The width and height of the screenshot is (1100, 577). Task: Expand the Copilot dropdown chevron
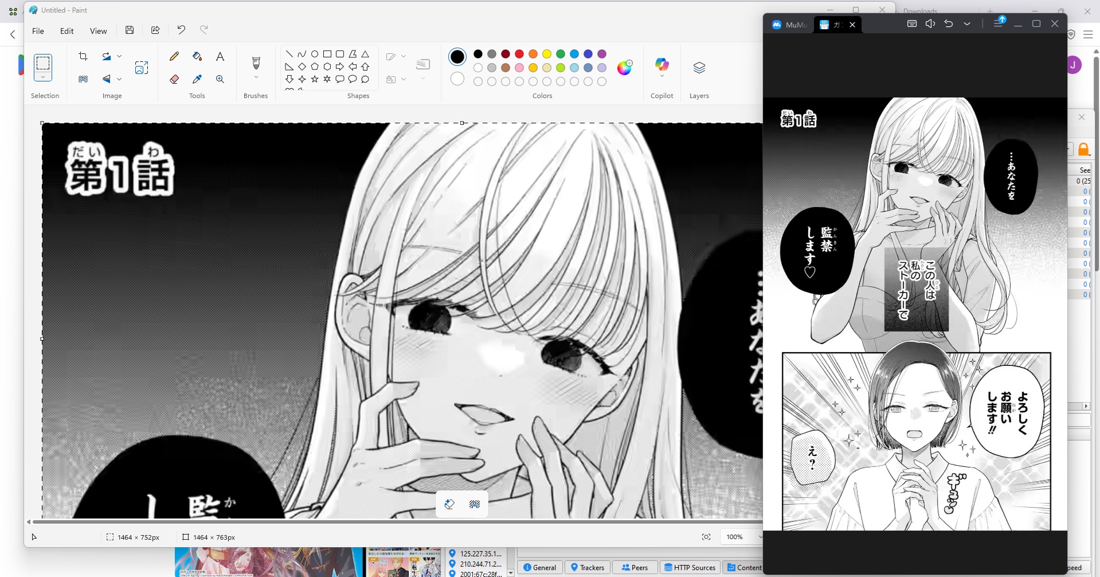tap(662, 76)
